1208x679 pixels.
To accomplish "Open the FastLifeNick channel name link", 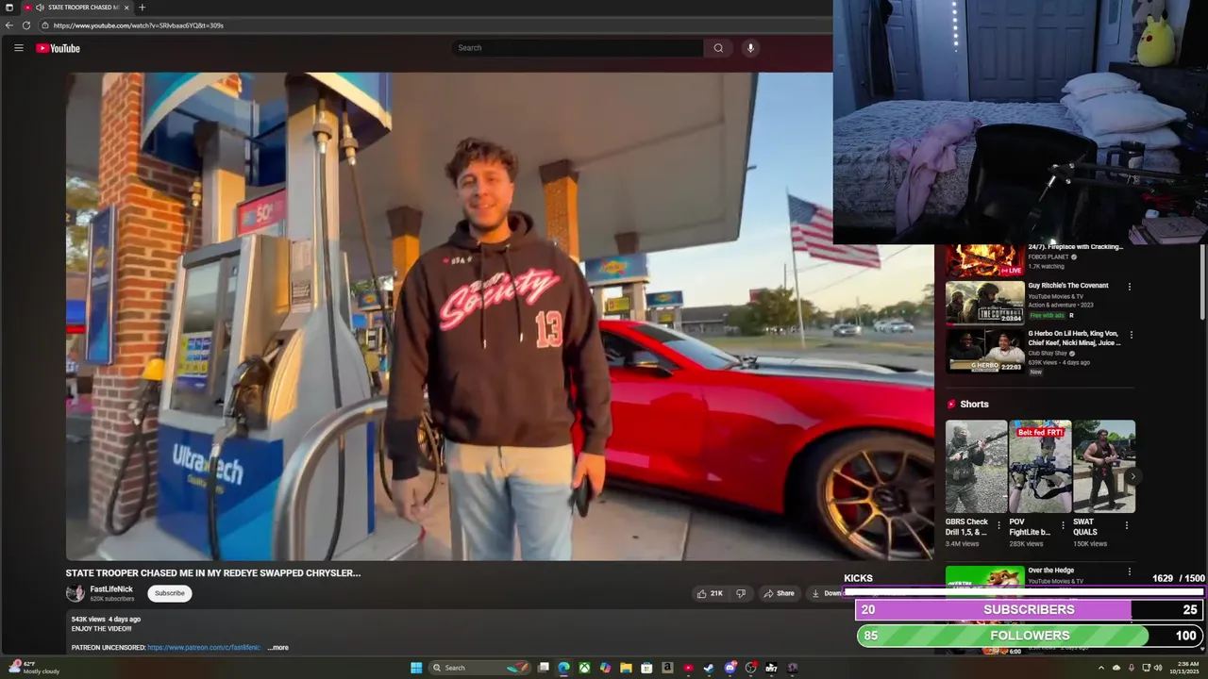I will point(111,588).
